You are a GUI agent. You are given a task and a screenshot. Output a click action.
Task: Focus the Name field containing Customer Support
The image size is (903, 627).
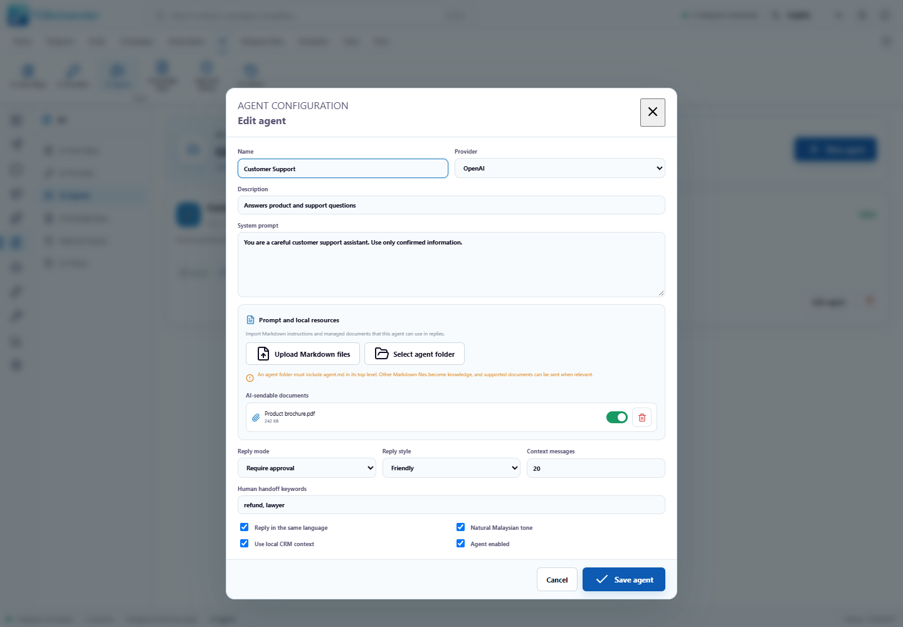(343, 169)
